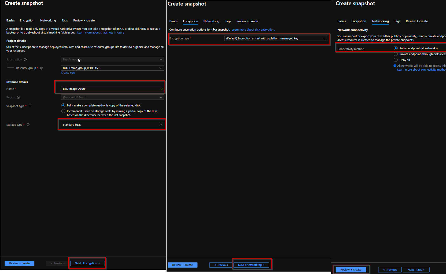Choose Deny all connectivity method
Image resolution: width=446 pixels, height=274 pixels.
pos(396,60)
